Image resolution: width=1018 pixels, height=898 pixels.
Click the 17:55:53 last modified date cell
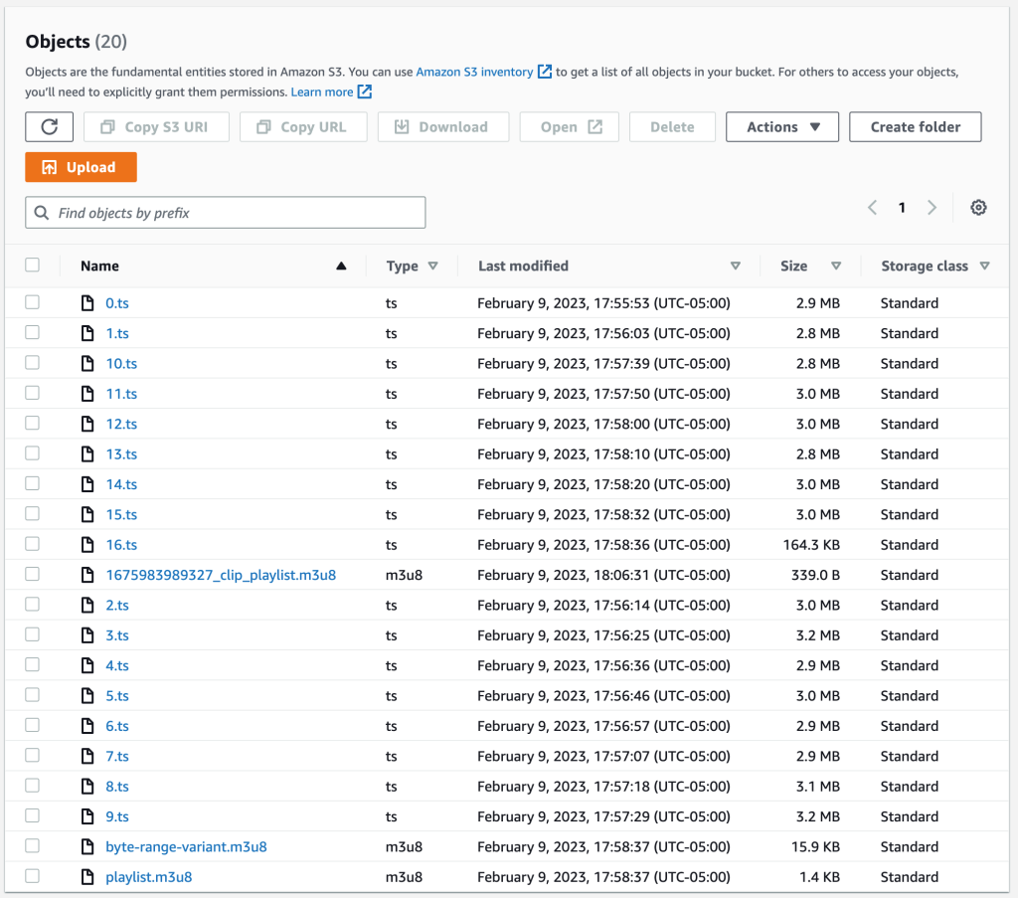point(603,303)
